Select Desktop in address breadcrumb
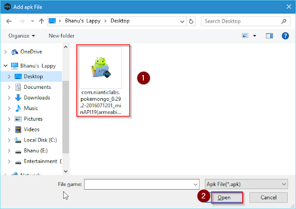This screenshot has width=296, height=209. click(120, 21)
